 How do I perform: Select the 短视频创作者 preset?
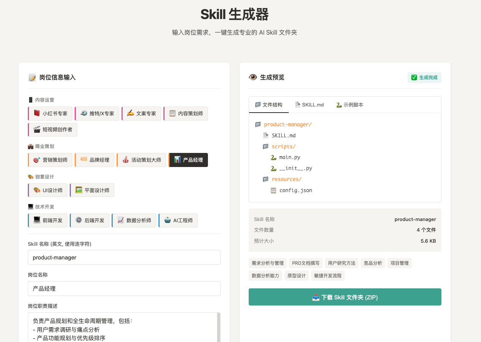tap(53, 129)
